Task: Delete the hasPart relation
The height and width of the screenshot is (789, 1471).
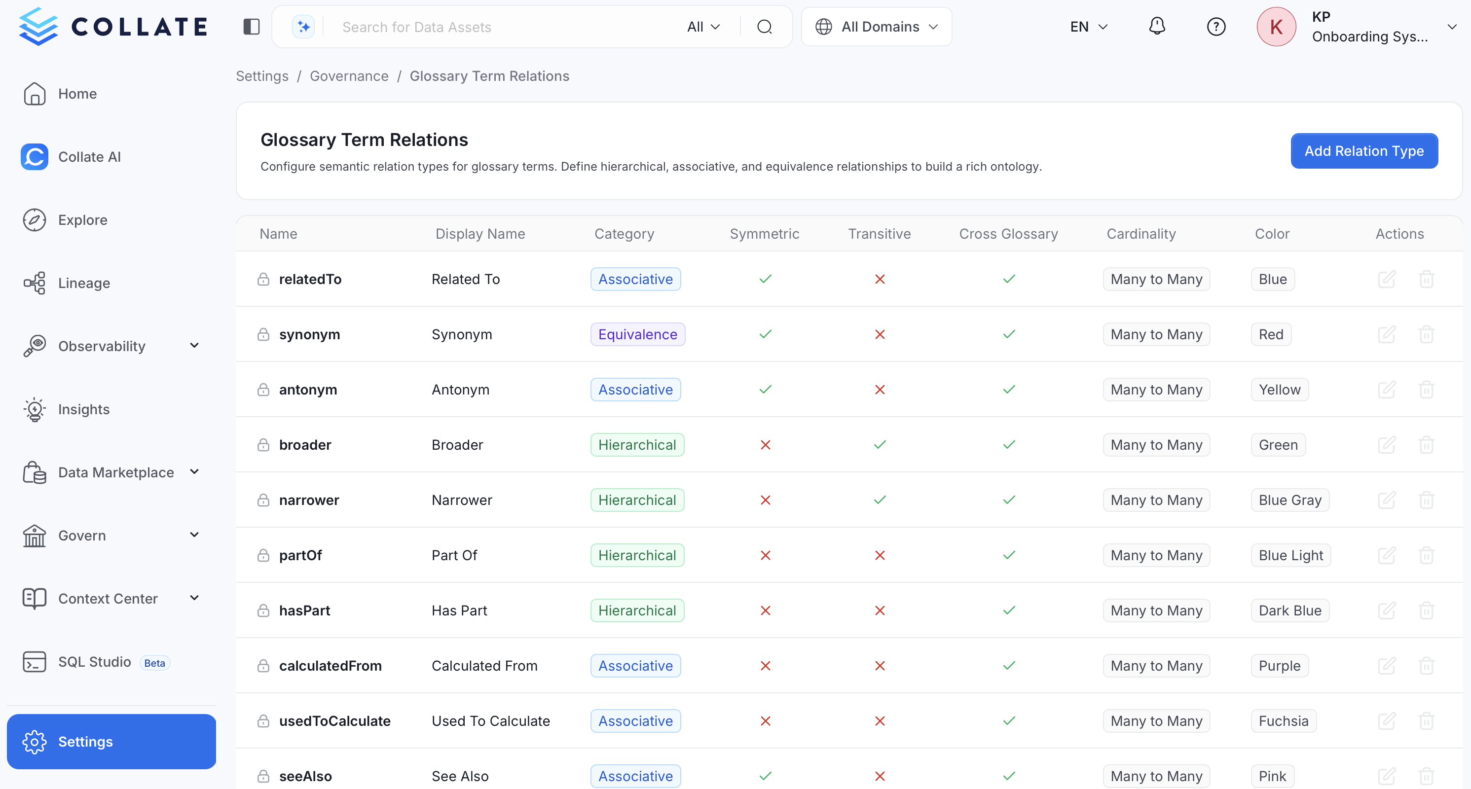Action: 1427,611
